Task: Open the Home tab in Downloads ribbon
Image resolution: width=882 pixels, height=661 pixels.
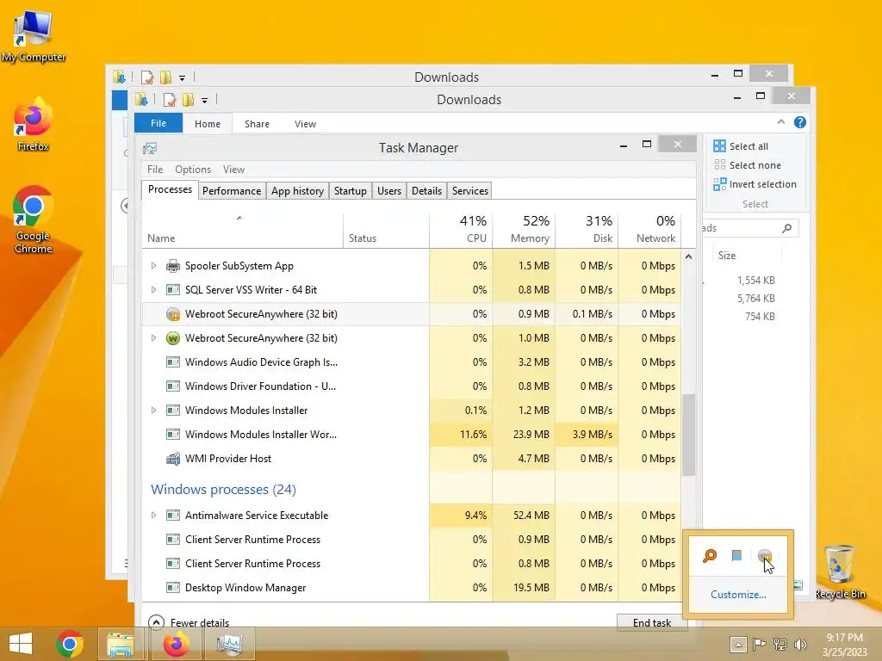Action: [208, 124]
